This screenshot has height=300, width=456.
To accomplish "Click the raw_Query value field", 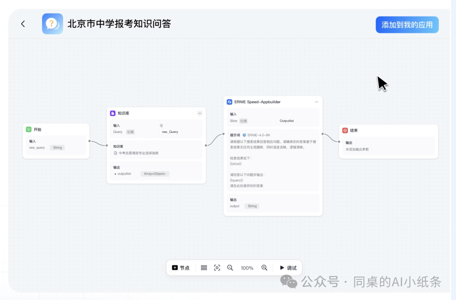I will (169, 132).
